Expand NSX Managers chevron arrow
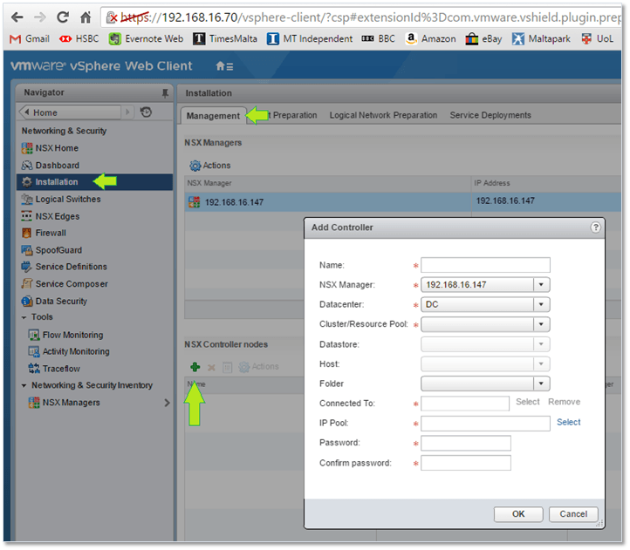 click(168, 403)
